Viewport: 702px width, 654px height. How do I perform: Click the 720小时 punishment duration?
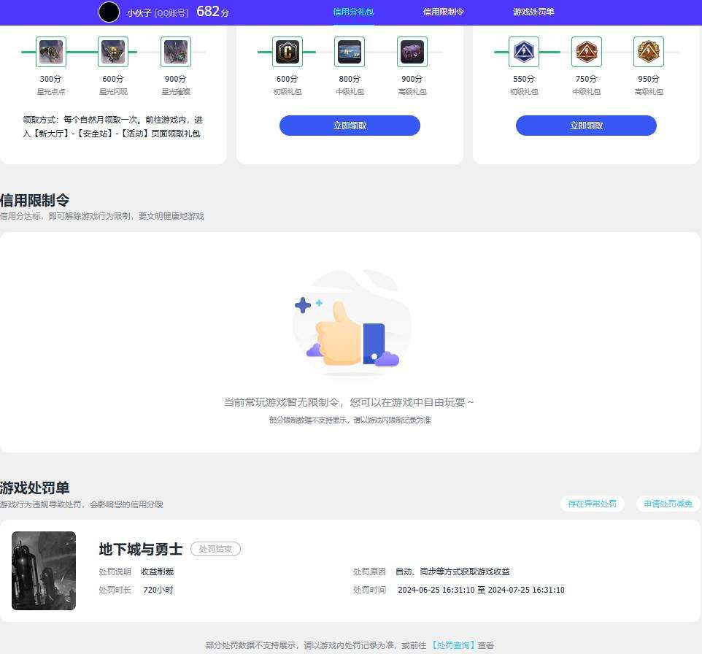point(158,590)
